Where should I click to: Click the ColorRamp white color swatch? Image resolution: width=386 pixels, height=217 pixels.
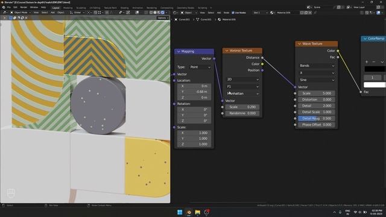click(x=375, y=85)
